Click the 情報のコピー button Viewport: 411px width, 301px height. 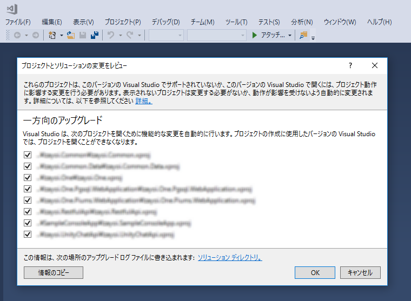pyautogui.click(x=54, y=273)
